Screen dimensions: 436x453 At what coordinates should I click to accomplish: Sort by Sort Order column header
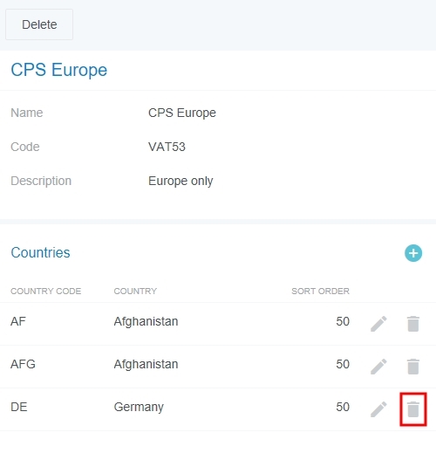click(x=320, y=291)
